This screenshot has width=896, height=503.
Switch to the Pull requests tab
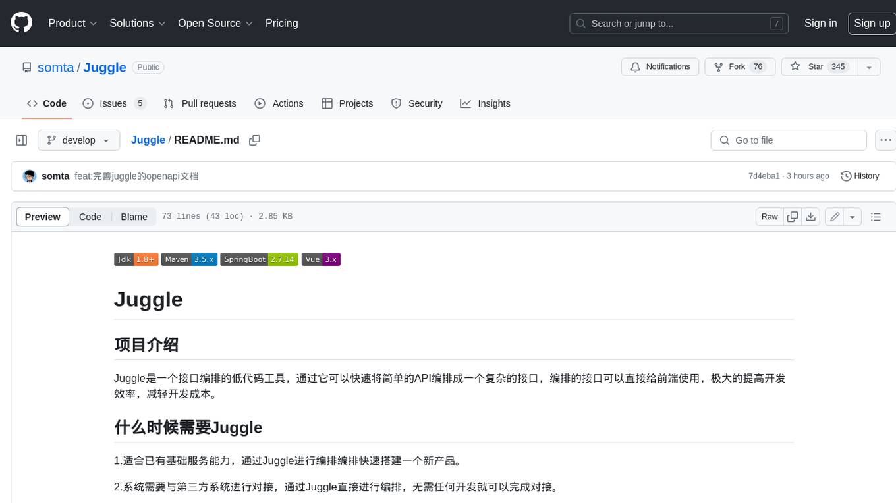(200, 103)
